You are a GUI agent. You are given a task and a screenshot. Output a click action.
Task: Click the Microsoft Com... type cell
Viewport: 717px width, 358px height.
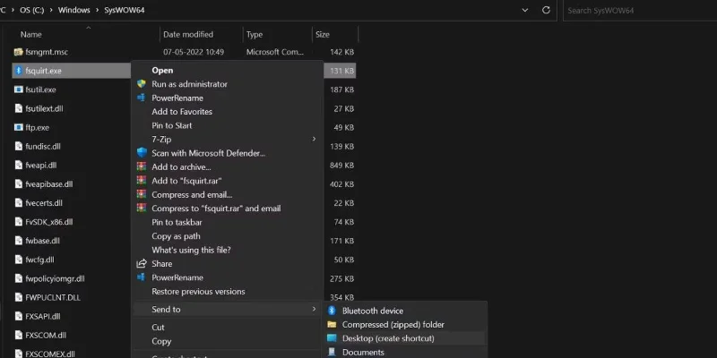pos(275,52)
